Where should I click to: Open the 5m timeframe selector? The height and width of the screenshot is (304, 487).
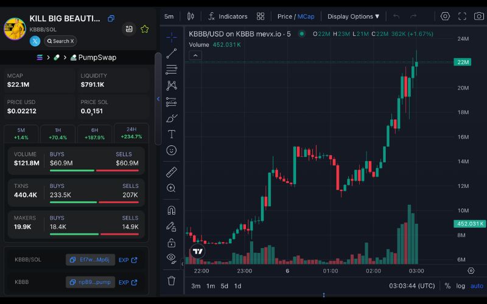169,16
